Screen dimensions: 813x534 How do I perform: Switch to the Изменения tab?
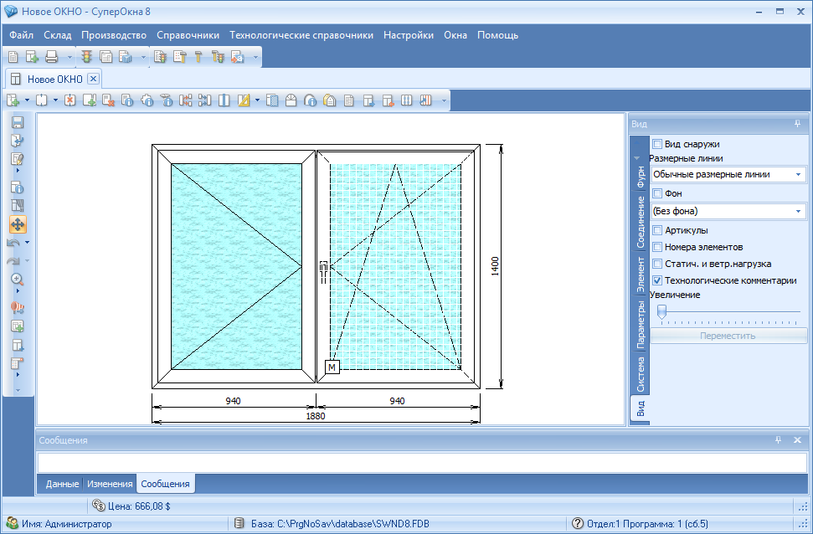110,484
